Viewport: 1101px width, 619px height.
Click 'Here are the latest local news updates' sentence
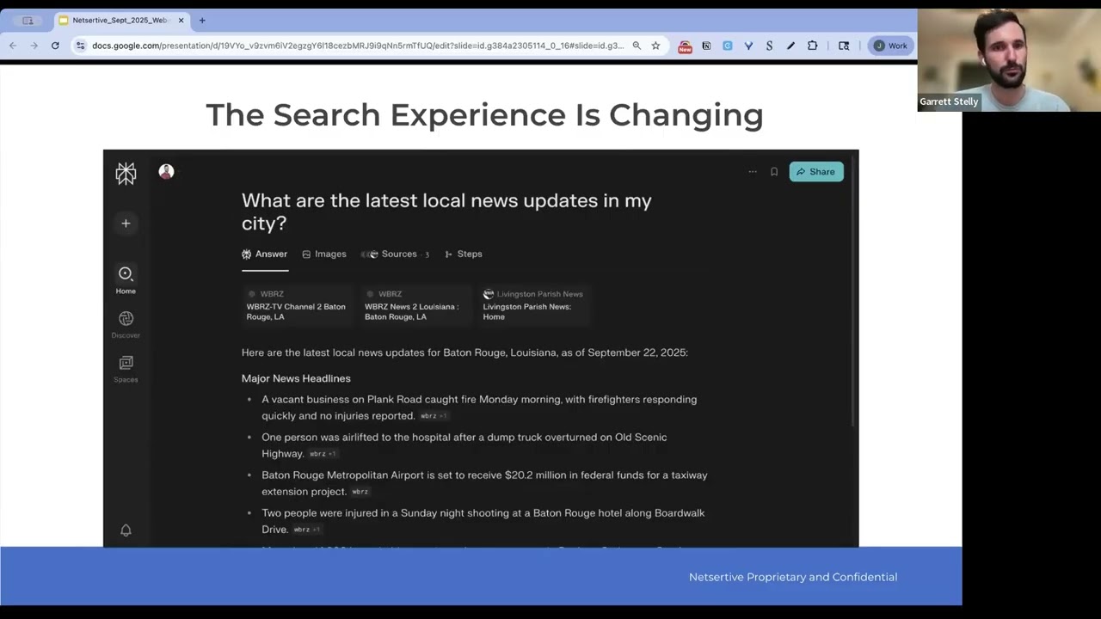coord(464,352)
